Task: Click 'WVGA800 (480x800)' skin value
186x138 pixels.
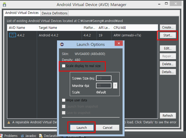Action: click(90, 54)
